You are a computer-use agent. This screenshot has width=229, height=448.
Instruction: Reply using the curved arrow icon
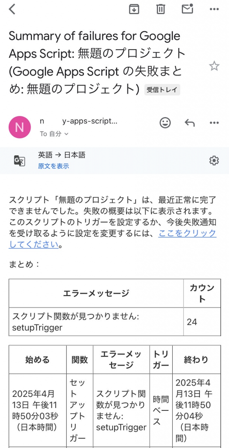tap(190, 123)
